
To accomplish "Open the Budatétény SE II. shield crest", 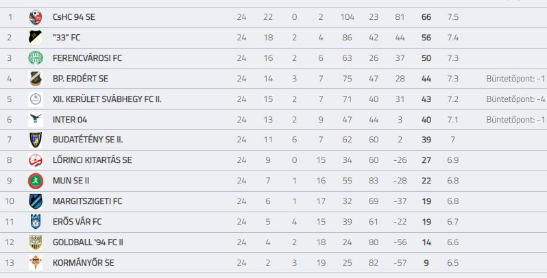I will pos(36,140).
